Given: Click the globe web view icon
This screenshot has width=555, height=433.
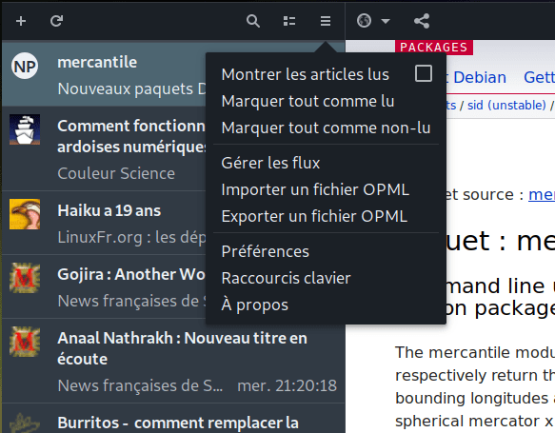Looking at the screenshot, I should pos(365,21).
